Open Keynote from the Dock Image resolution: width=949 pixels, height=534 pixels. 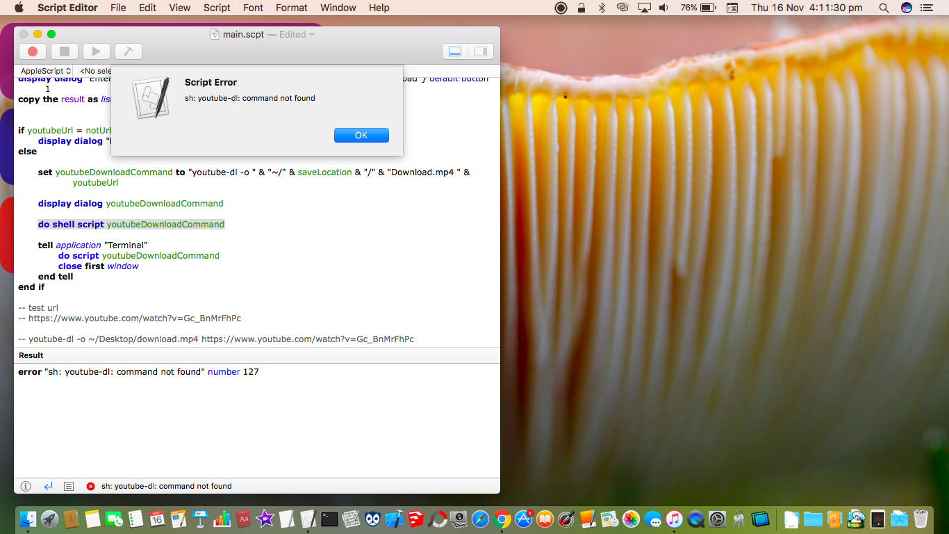(x=200, y=519)
